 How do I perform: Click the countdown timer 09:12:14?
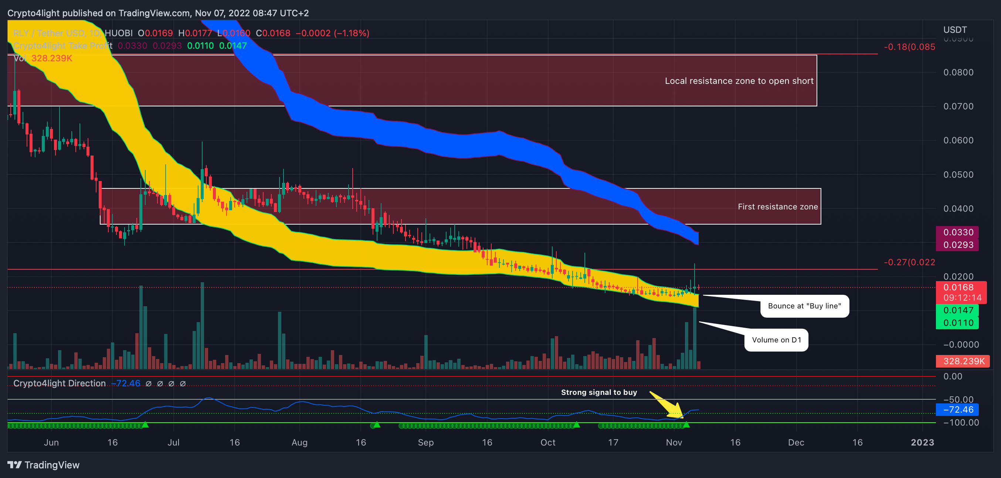(962, 298)
